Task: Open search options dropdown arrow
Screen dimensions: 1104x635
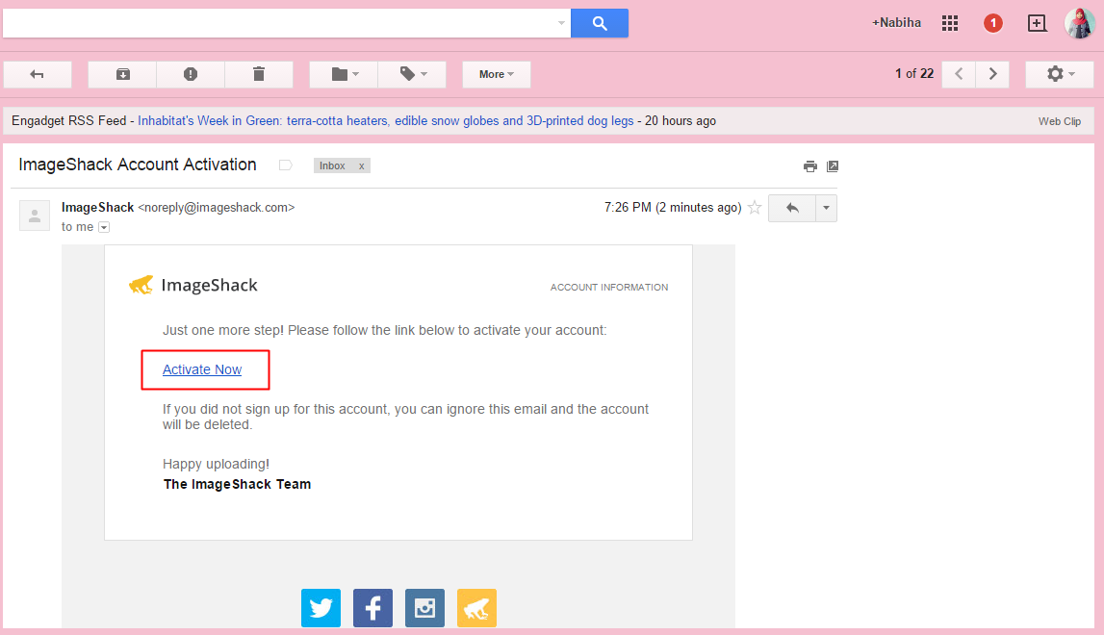Action: point(561,23)
